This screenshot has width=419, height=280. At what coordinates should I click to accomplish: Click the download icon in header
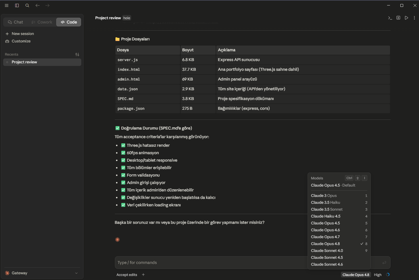398,18
